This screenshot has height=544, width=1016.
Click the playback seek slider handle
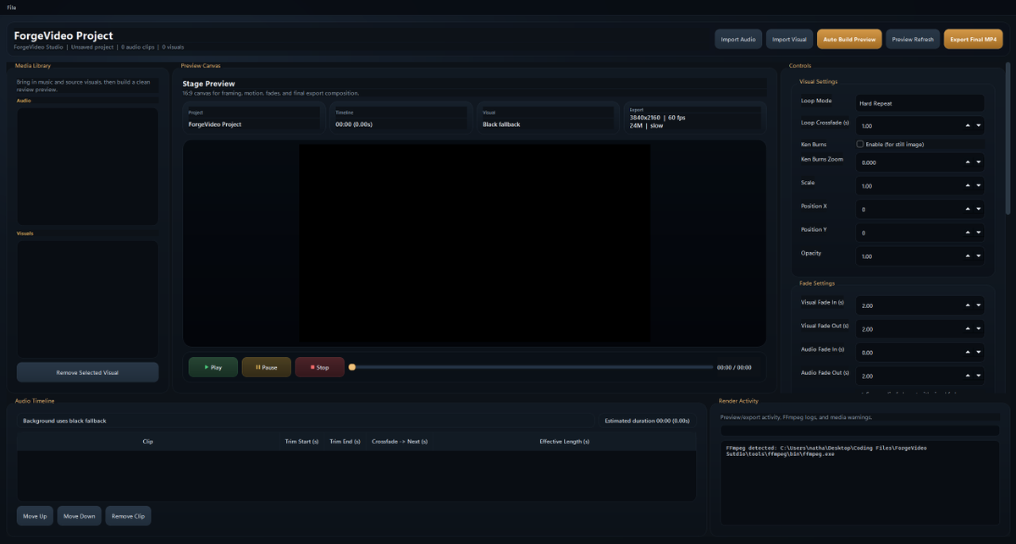click(x=352, y=367)
